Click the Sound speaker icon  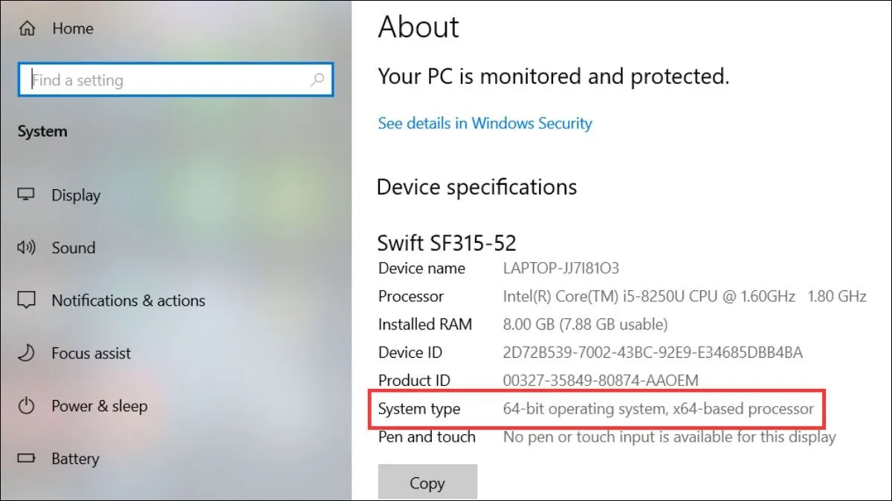tap(28, 247)
